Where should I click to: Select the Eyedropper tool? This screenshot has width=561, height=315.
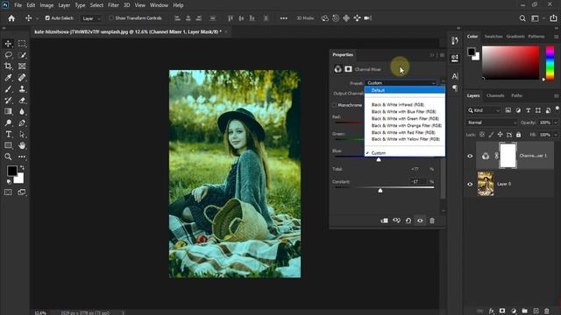[8, 78]
